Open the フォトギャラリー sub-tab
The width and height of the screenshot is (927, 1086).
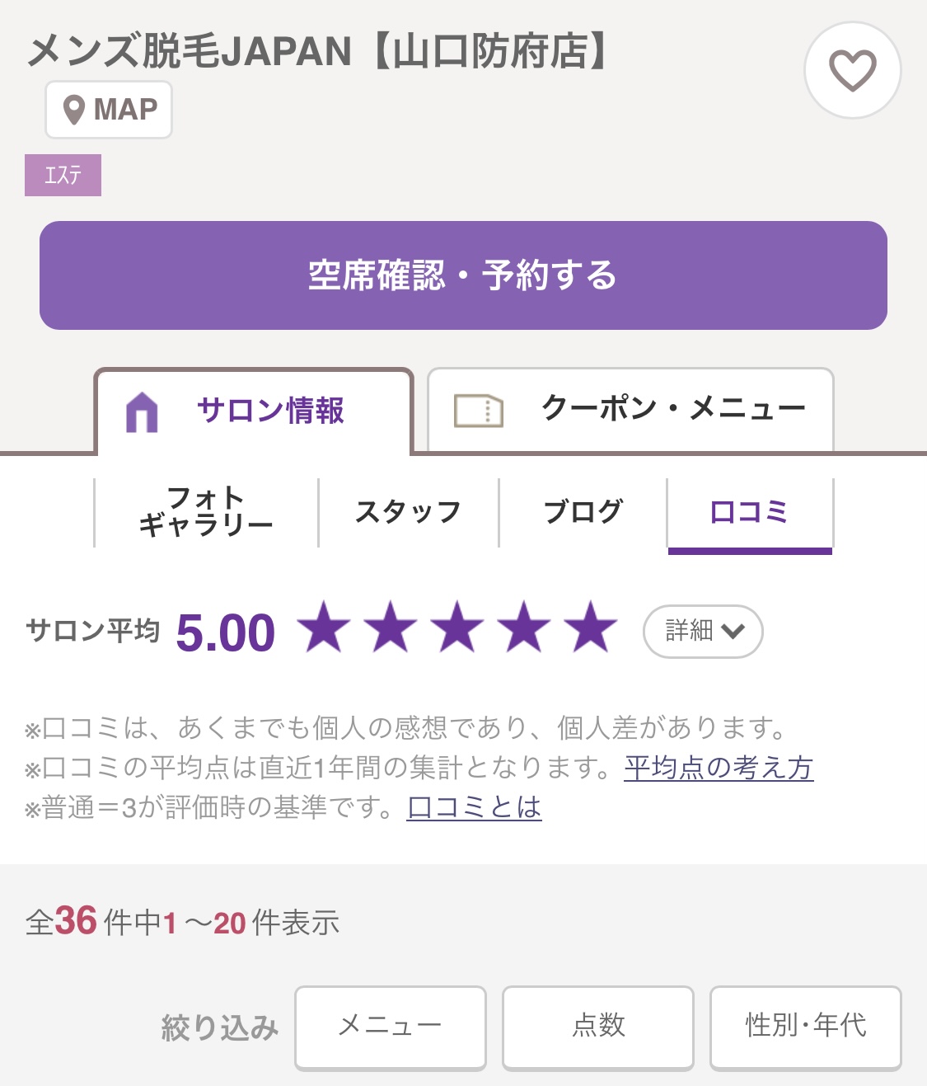[206, 512]
